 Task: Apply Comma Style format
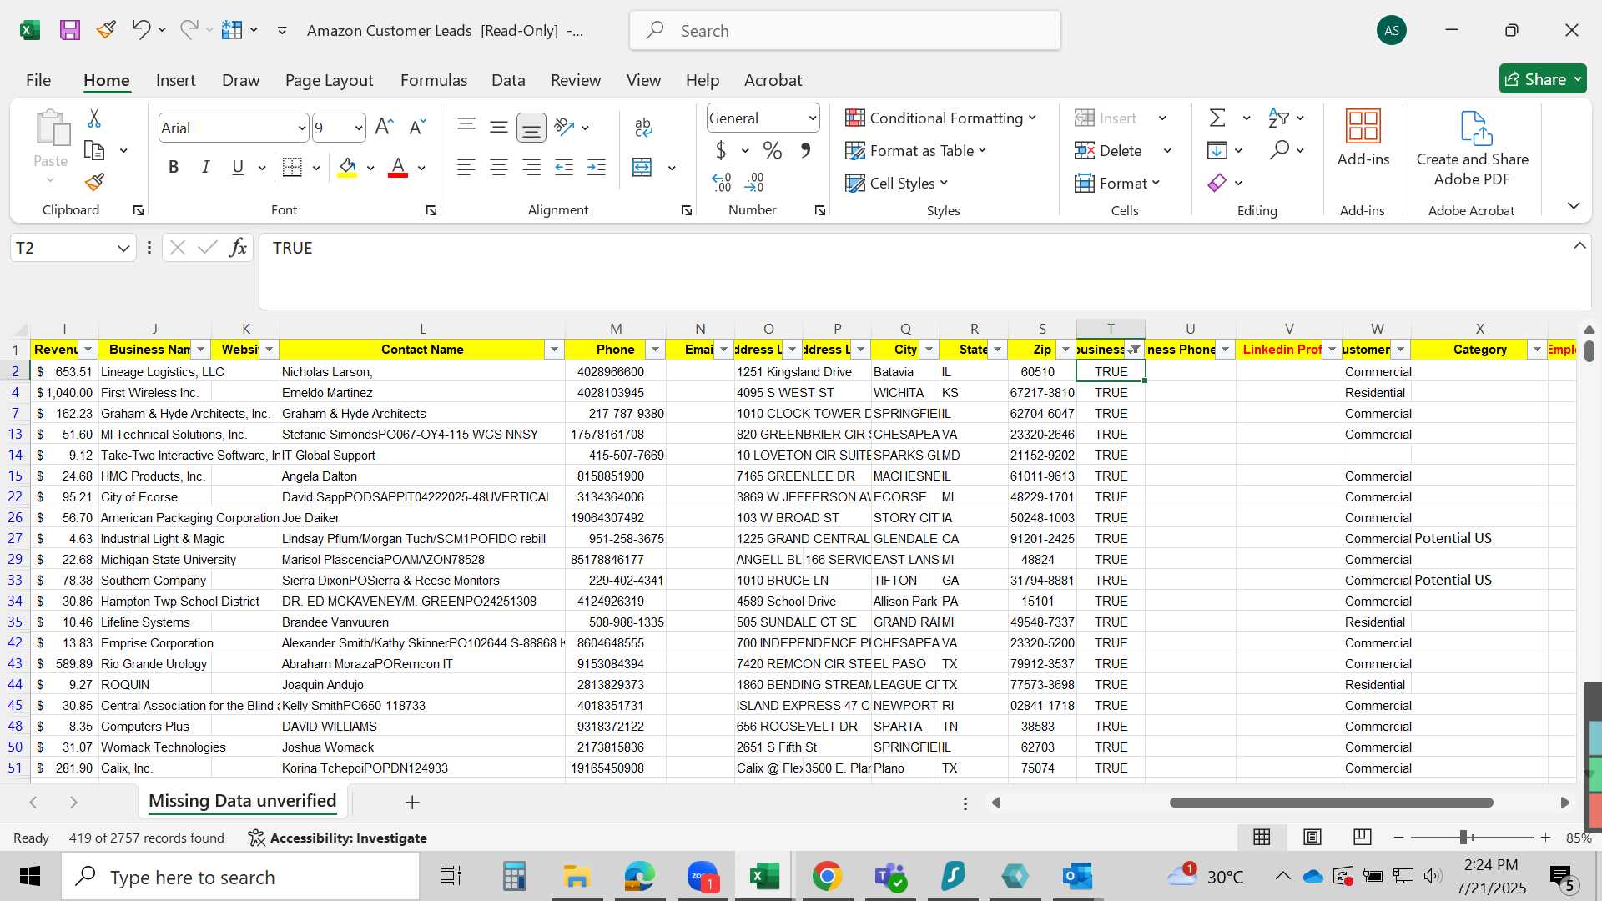[x=806, y=151]
